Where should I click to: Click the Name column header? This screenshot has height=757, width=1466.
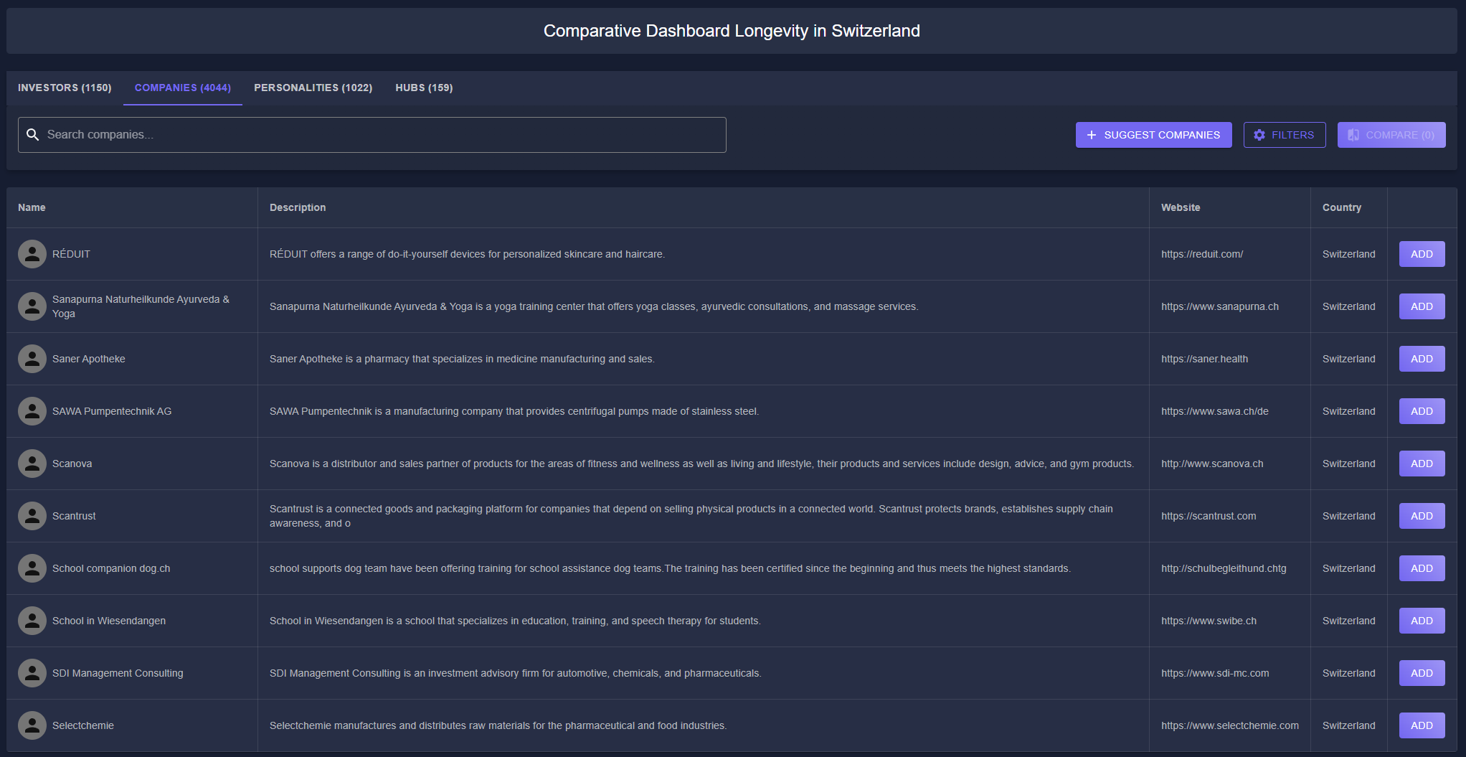[32, 207]
